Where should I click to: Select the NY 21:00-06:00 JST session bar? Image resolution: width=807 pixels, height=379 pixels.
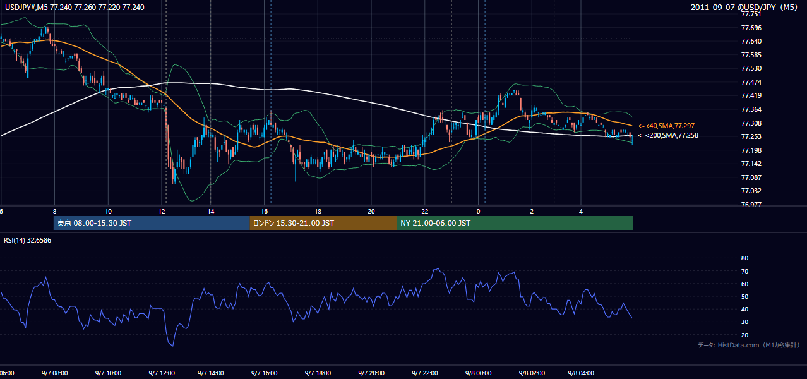515,223
